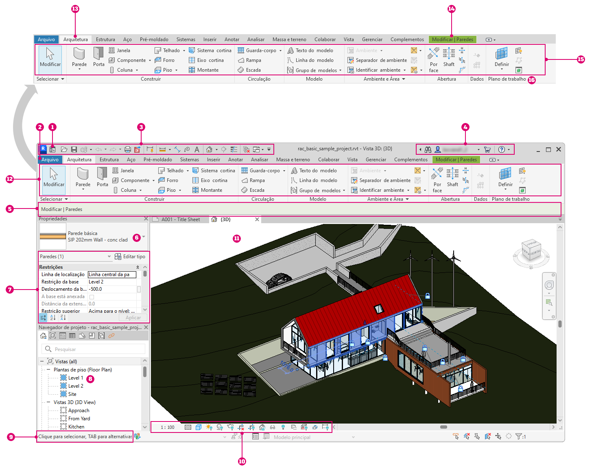The image size is (594, 472).
Task: Click the Editar tipo button
Action: [x=130, y=257]
